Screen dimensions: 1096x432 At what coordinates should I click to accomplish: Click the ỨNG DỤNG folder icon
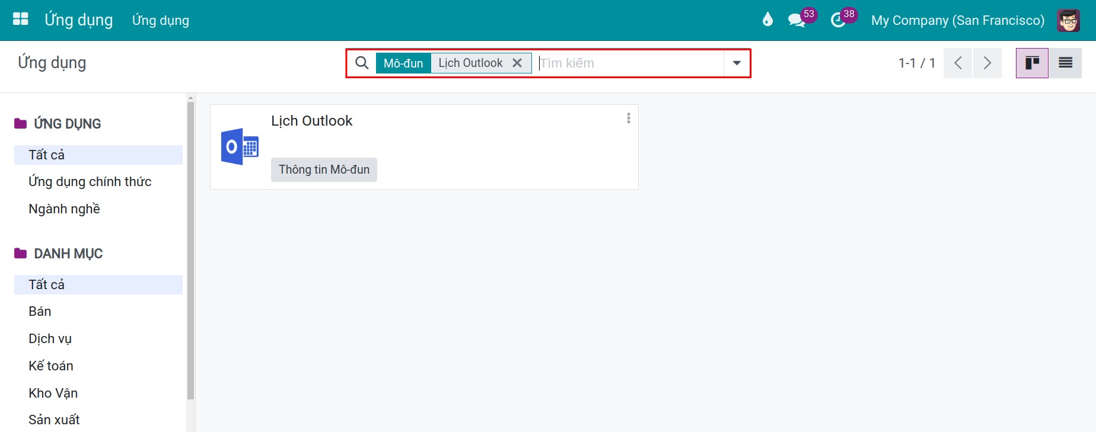coord(21,123)
